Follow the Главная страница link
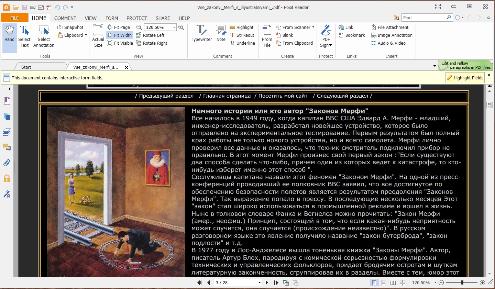The height and width of the screenshot is (289, 495). pyautogui.click(x=227, y=96)
